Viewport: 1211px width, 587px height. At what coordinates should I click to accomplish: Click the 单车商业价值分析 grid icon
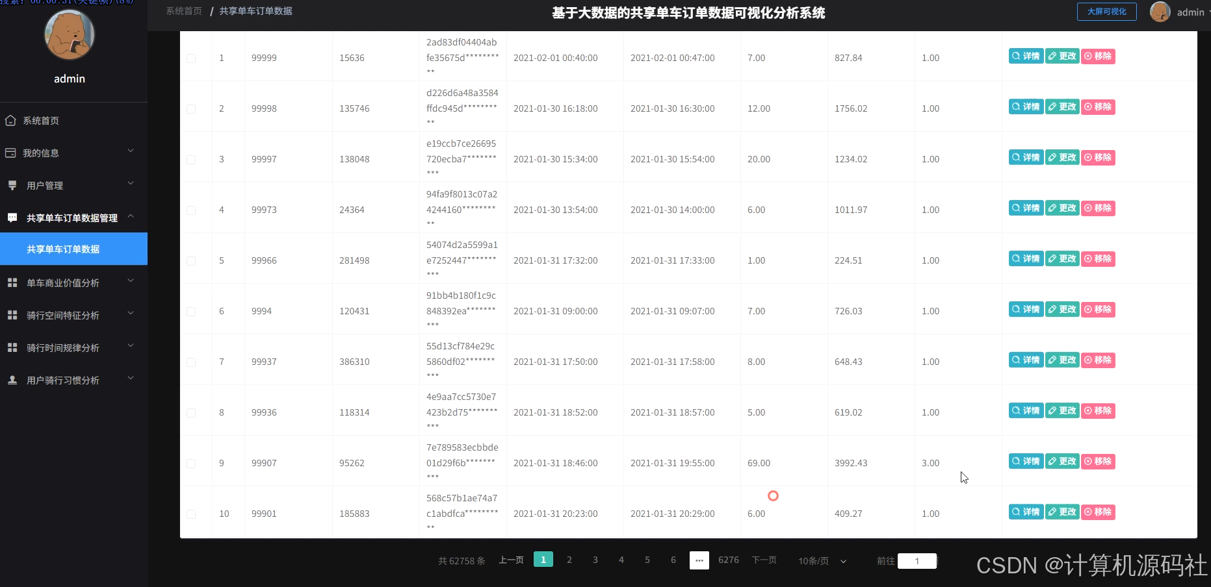[12, 283]
